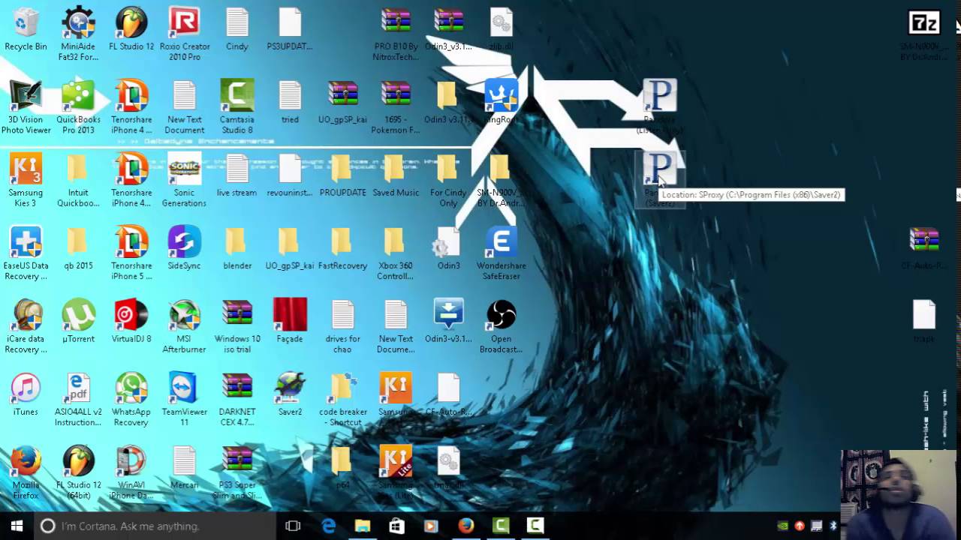
Task: Open Windows Store from taskbar
Action: pyautogui.click(x=397, y=526)
